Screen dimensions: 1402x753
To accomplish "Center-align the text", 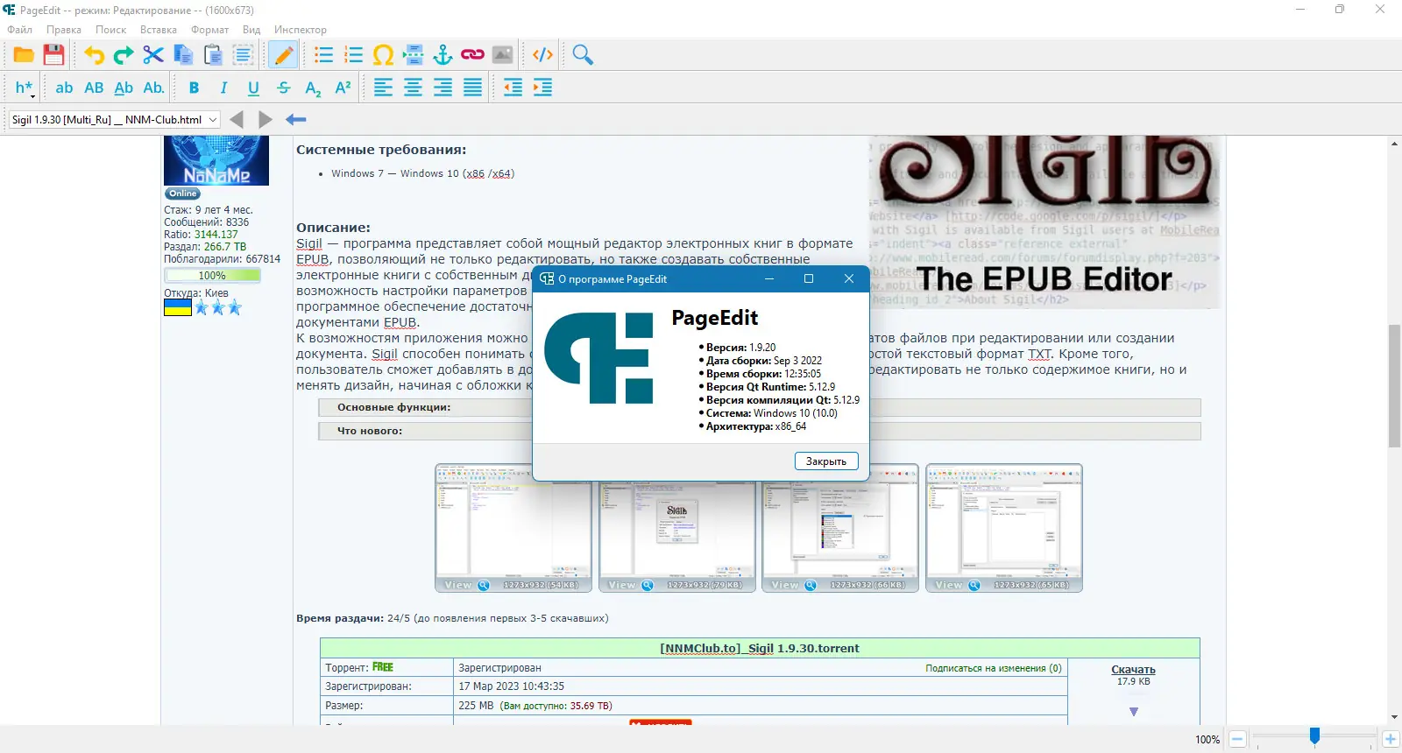I will pyautogui.click(x=413, y=88).
